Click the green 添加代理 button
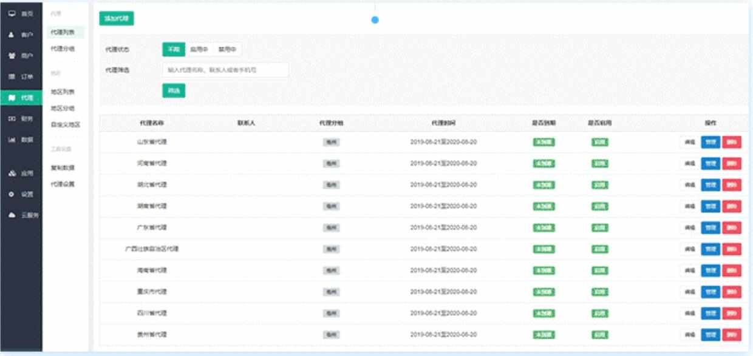This screenshot has width=753, height=356. click(117, 18)
